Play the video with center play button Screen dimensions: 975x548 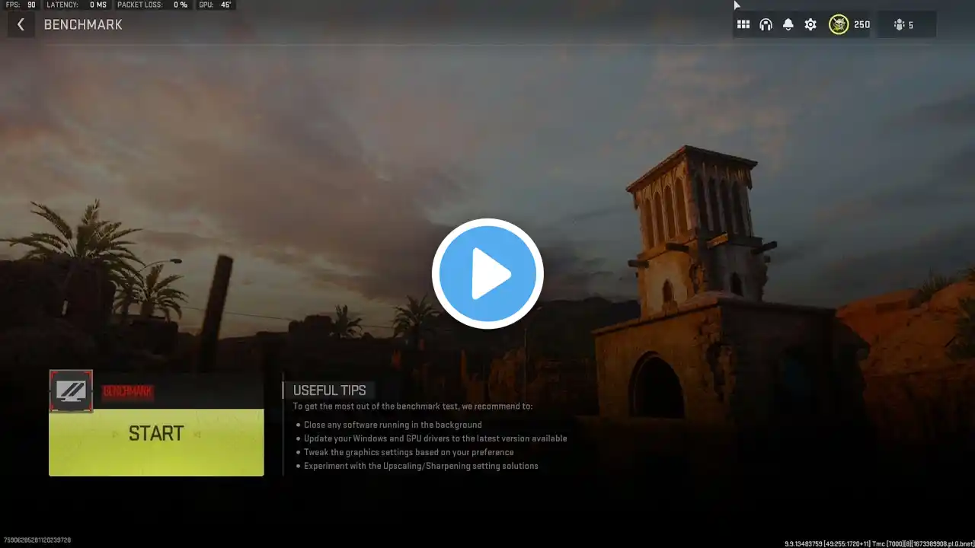tap(487, 274)
